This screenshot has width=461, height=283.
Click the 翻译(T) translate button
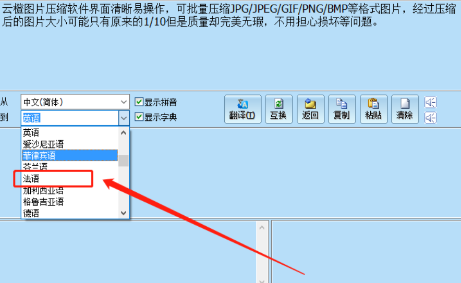coord(242,109)
